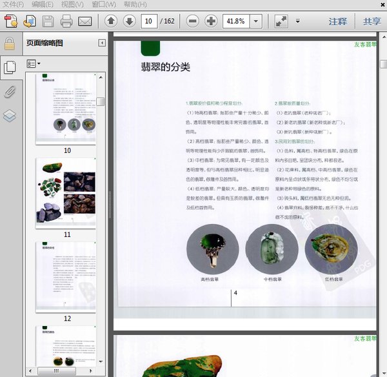
Task: Go to previous page with up arrow
Action: tap(111, 21)
